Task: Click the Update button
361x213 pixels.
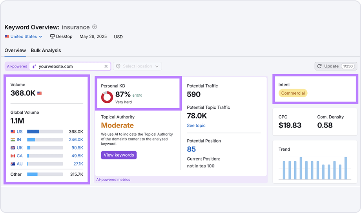Action: 328,66
